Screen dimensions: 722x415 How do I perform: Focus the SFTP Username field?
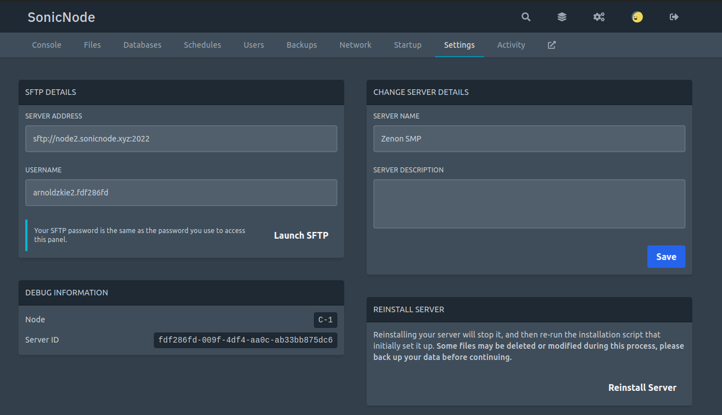click(181, 193)
